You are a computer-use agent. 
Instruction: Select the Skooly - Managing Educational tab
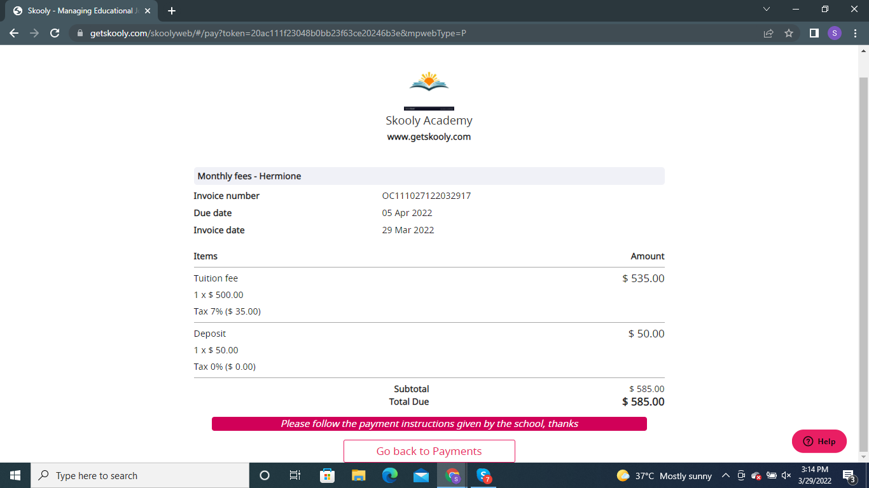[x=81, y=11]
